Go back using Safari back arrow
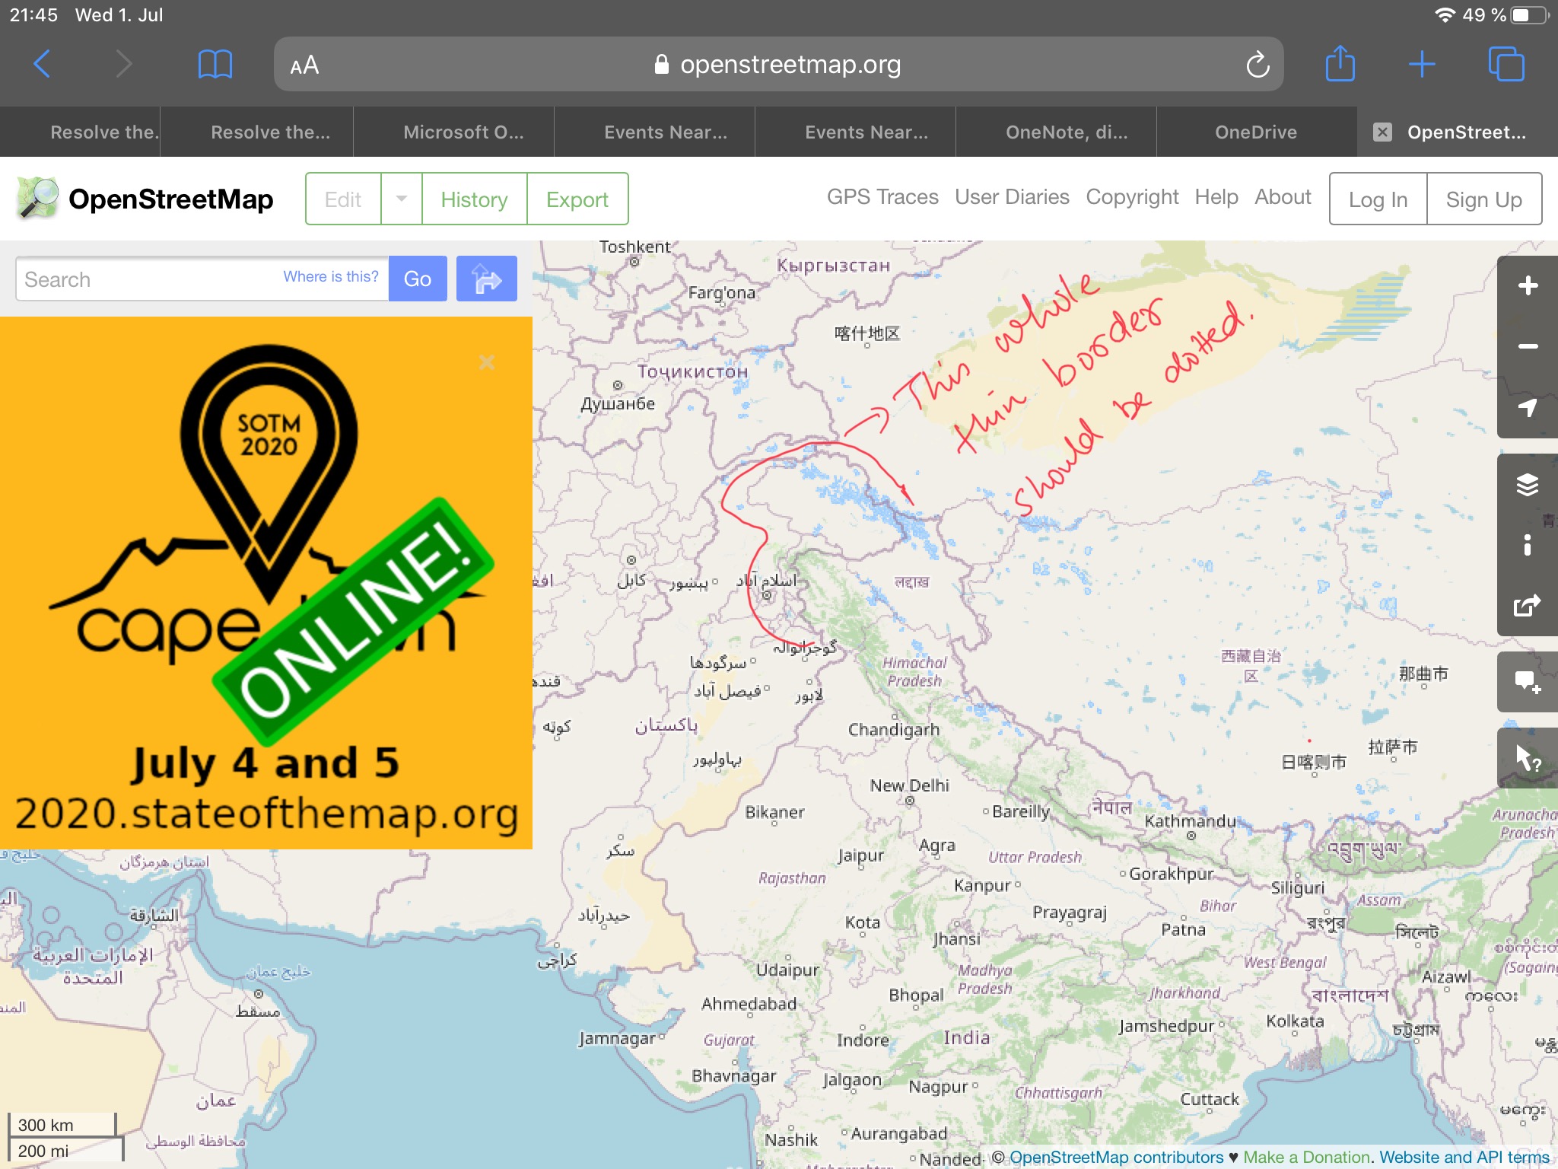This screenshot has height=1169, width=1558. click(x=43, y=64)
